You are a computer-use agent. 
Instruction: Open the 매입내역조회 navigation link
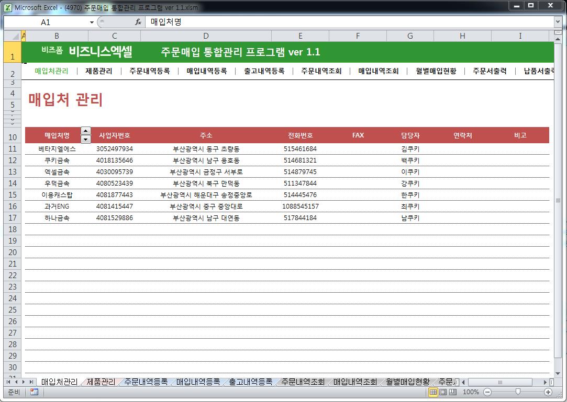378,71
